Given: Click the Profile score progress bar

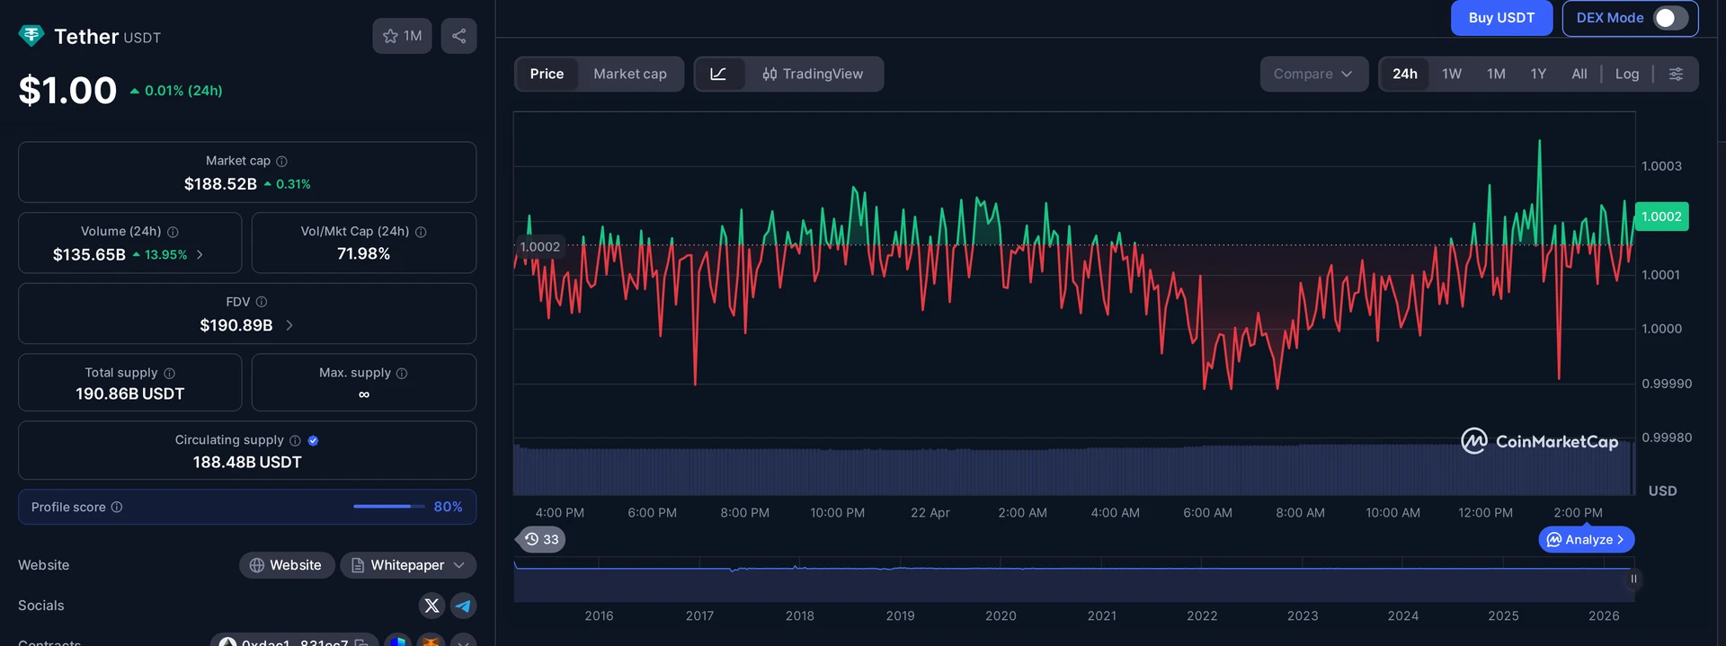Looking at the screenshot, I should [x=388, y=507].
